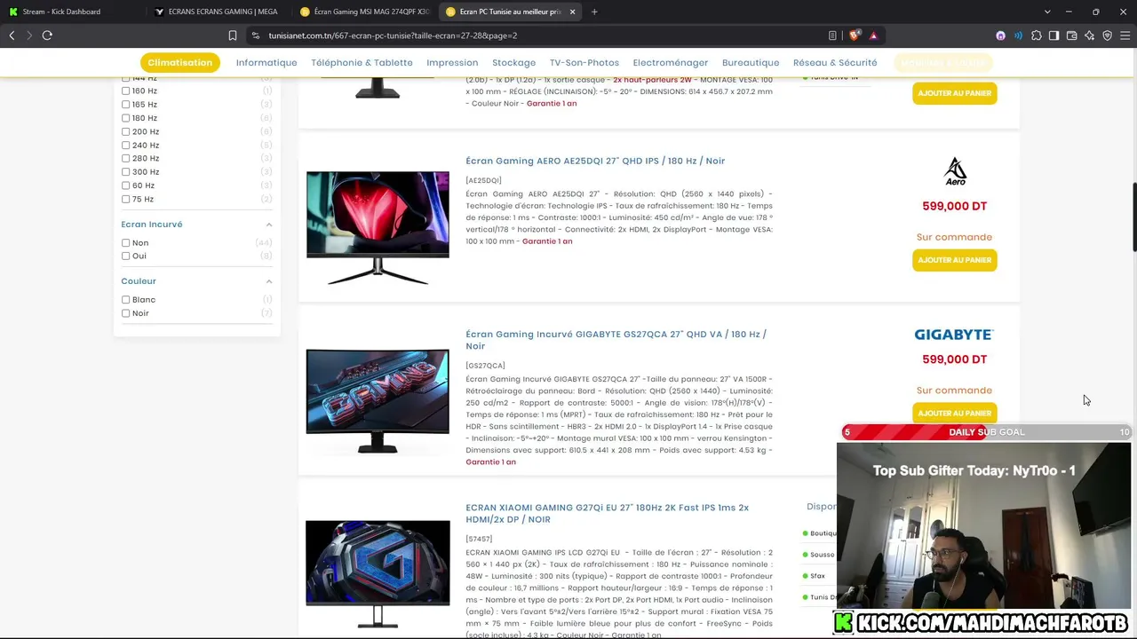
Task: Enable the 180 Hz filter
Action: [125, 118]
